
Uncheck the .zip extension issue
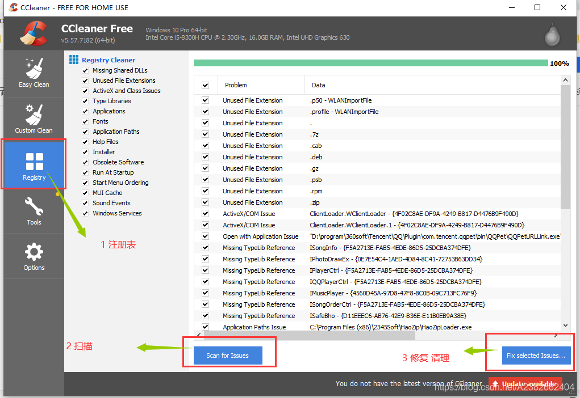(205, 202)
